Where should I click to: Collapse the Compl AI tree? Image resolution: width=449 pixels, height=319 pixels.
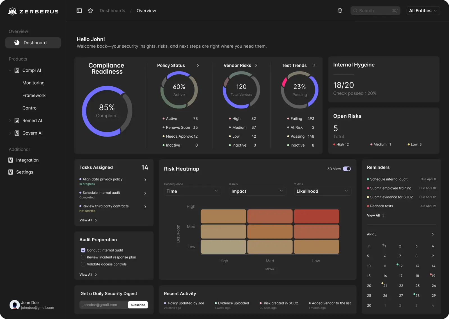point(10,70)
